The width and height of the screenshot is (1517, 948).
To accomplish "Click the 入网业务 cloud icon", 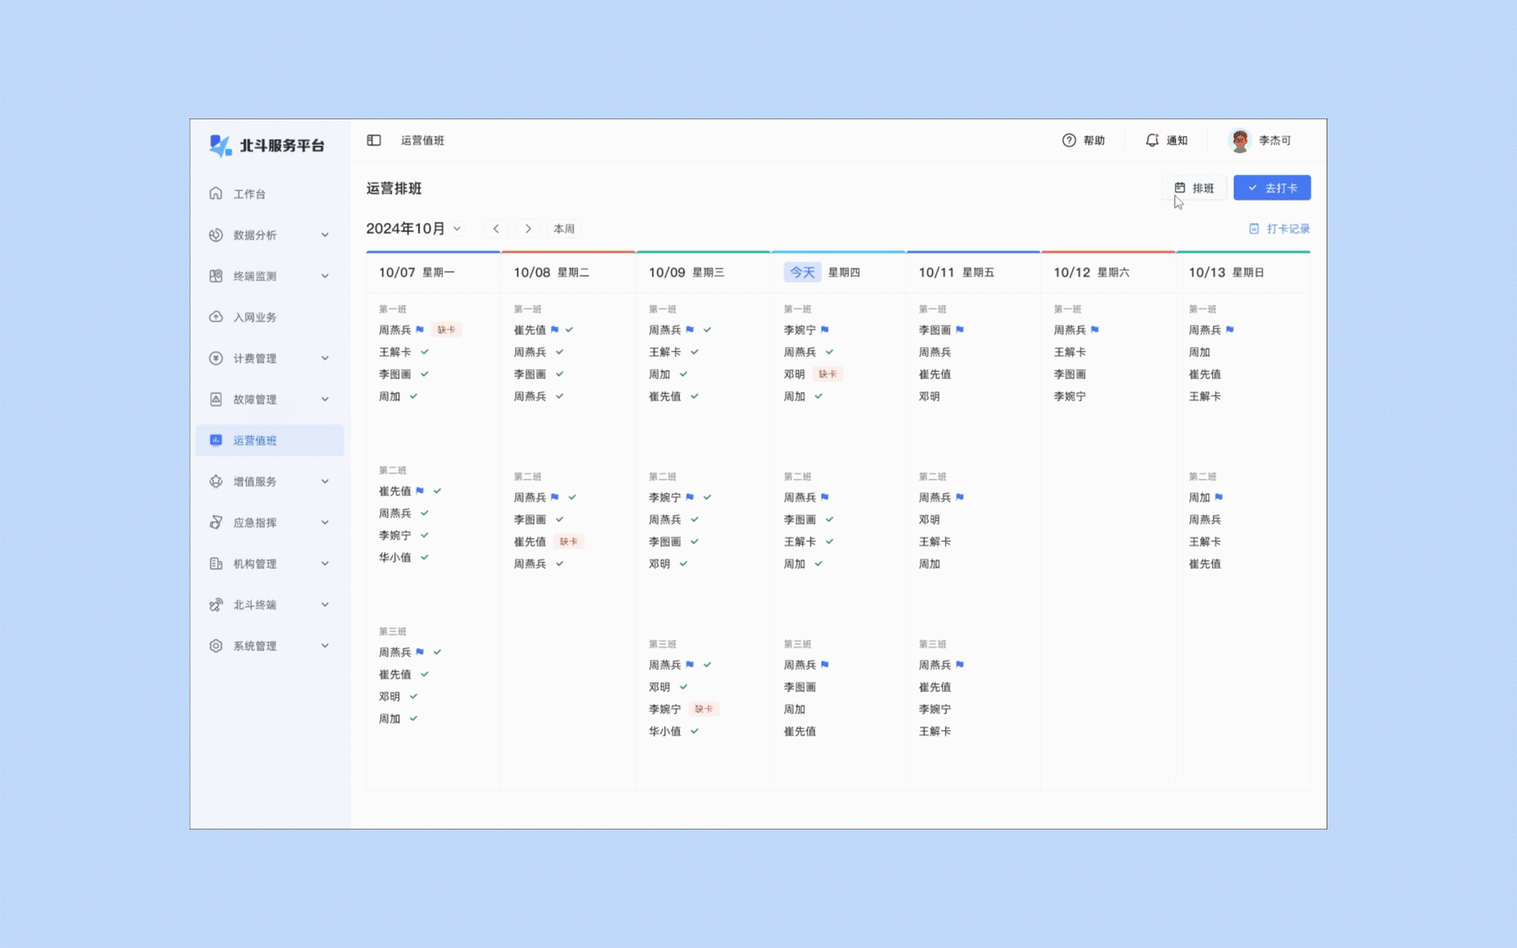I will coord(216,317).
